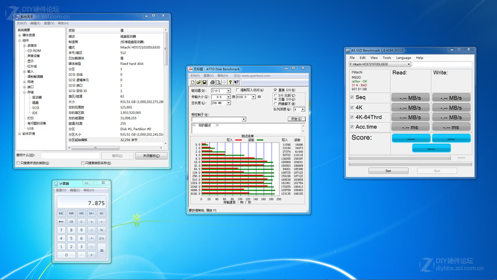Image resolution: width=497 pixels, height=280 pixels.
Task: Click the Start button in AS SSD Benchmark
Action: [x=388, y=170]
